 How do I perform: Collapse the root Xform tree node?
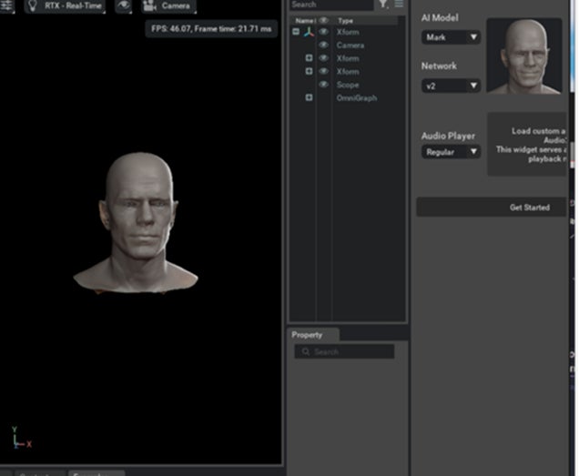coord(296,32)
